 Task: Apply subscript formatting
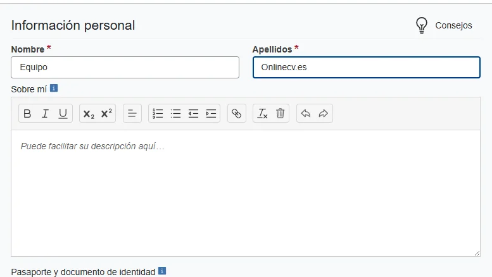point(89,113)
